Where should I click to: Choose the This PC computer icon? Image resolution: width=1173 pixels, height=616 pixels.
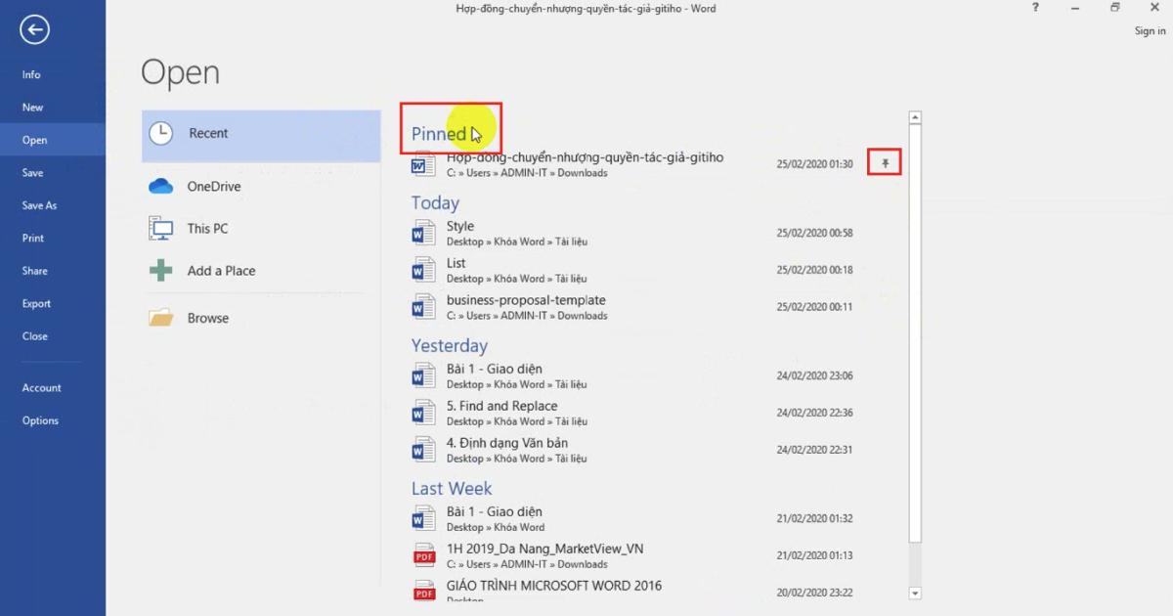(160, 229)
